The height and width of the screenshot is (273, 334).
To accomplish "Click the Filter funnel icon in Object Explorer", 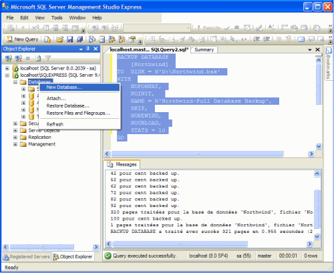I will pyautogui.click(x=48, y=58).
